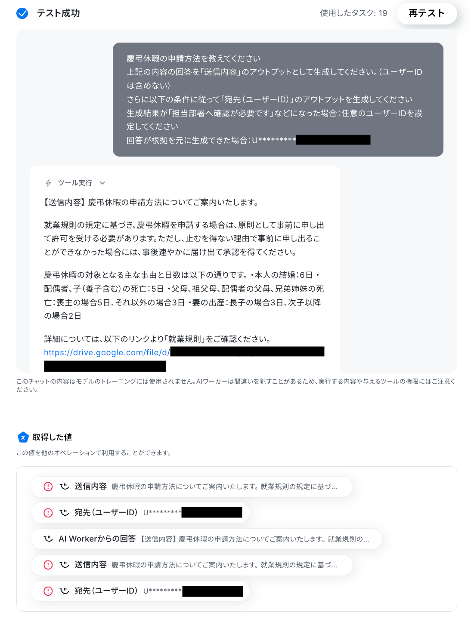Select the AI Workerからの回答 value chip
Image resolution: width=471 pixels, height=622 pixels.
pos(207,539)
